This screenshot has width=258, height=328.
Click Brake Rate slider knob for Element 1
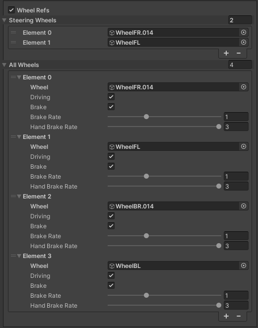(x=146, y=176)
